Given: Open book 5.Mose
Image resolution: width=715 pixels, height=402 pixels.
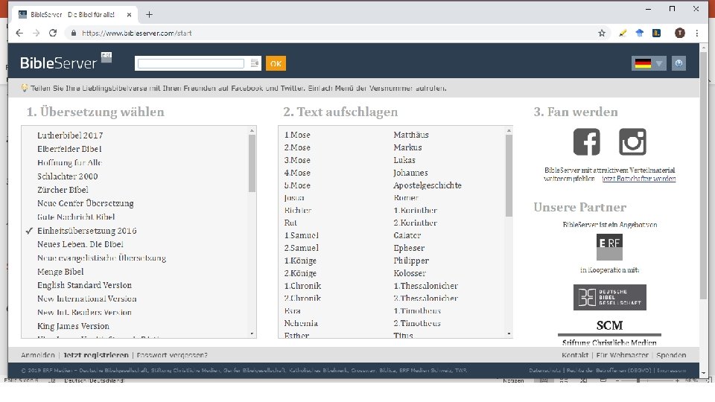Looking at the screenshot, I should 297,185.
